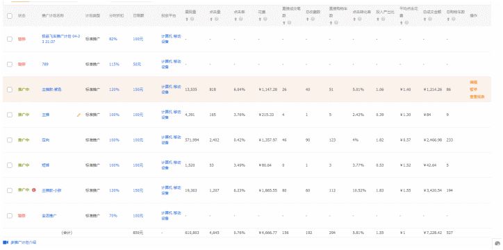The width and height of the screenshot is (503, 250).
Task: Open help tooltip icon for 投入产出比
Action: click(x=383, y=19)
